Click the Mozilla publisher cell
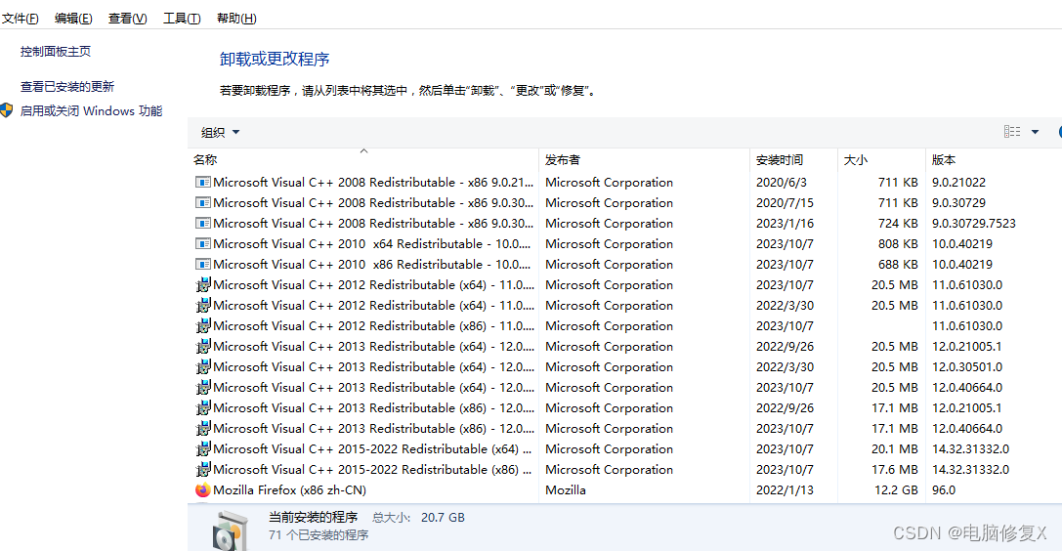This screenshot has height=551, width=1062. 566,490
